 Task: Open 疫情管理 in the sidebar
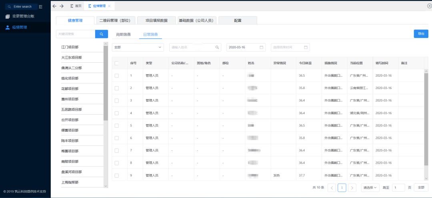[x=25, y=27]
